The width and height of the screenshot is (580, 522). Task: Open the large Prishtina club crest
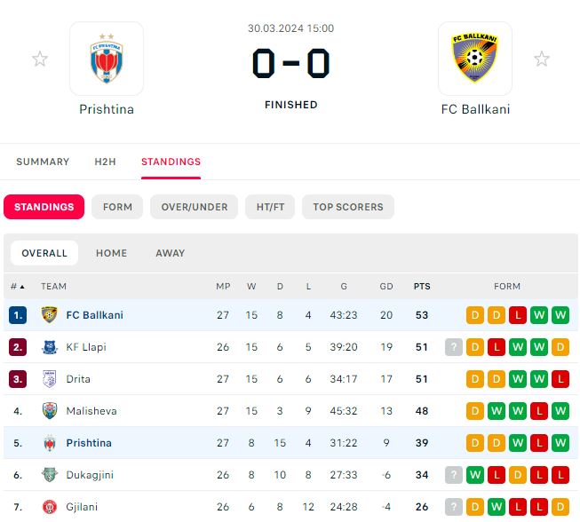(107, 59)
